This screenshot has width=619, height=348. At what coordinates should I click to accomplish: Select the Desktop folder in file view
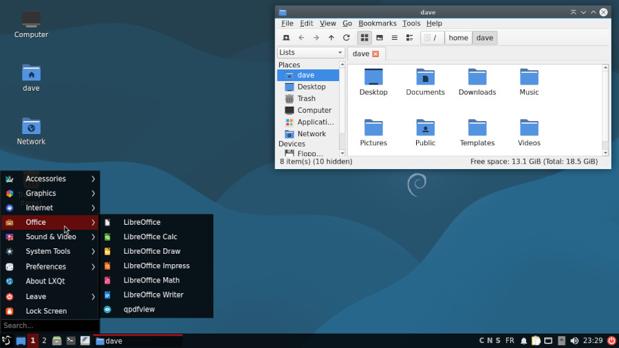pos(373,82)
